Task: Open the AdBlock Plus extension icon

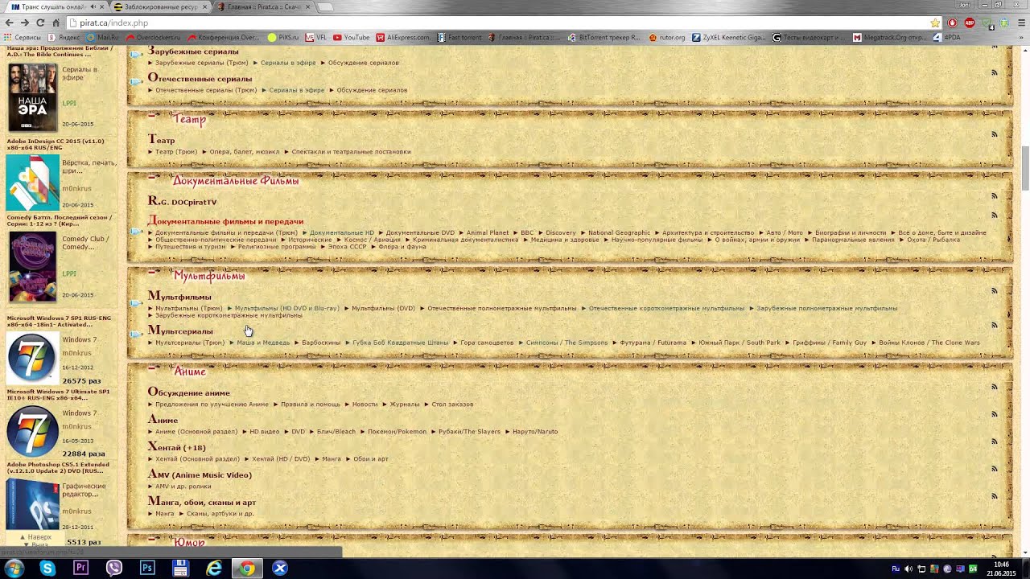Action: [969, 23]
